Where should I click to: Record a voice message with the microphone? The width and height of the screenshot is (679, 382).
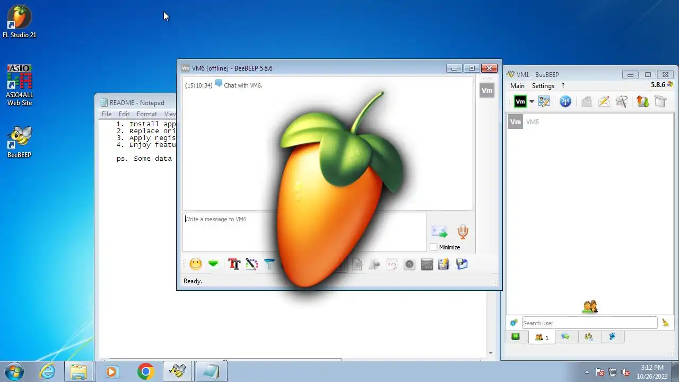click(463, 232)
